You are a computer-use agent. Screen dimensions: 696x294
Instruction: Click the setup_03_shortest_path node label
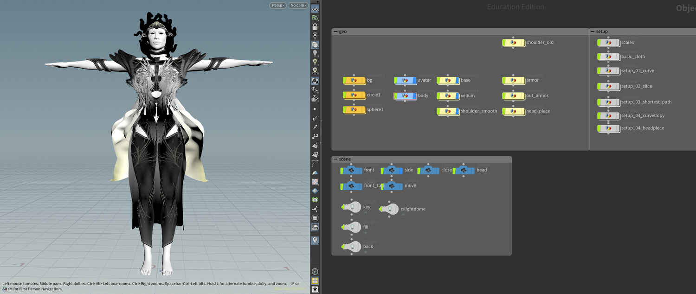click(646, 102)
